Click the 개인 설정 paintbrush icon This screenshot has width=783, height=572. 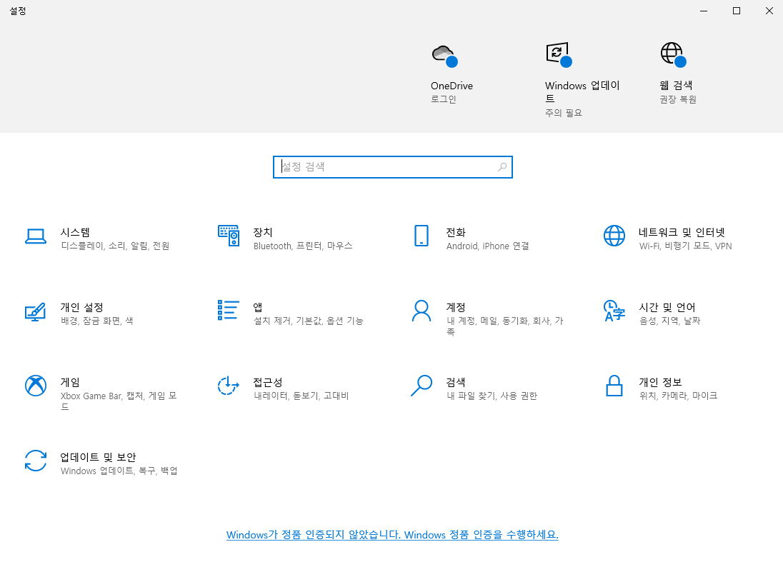tap(36, 311)
